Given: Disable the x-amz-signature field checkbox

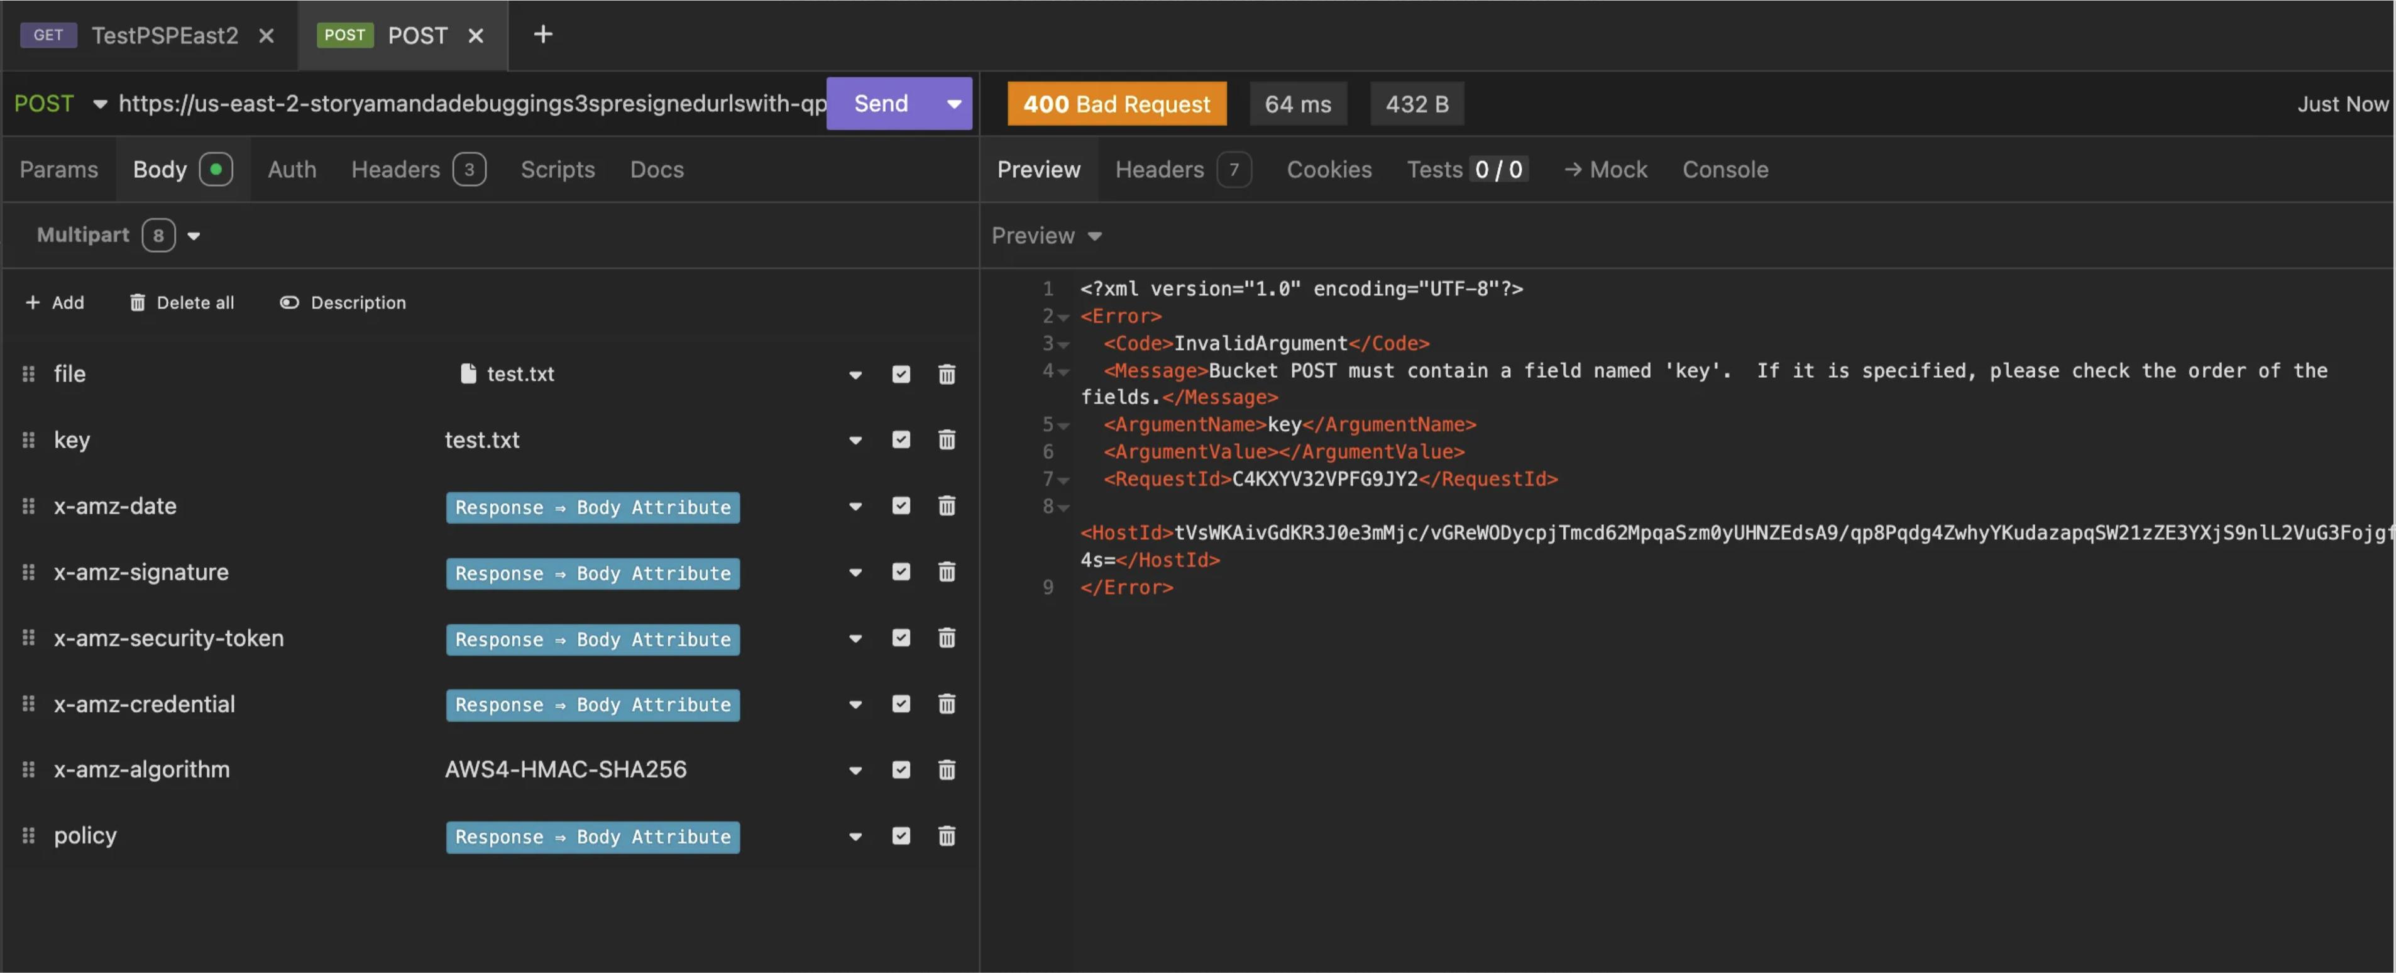Looking at the screenshot, I should tap(900, 571).
